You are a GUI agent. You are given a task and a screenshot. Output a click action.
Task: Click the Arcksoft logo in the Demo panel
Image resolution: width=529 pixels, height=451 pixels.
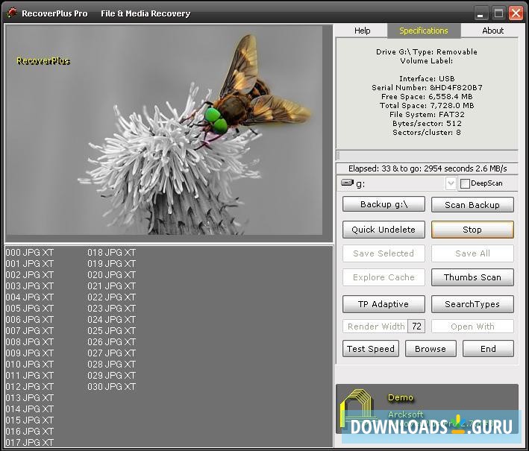[357, 408]
